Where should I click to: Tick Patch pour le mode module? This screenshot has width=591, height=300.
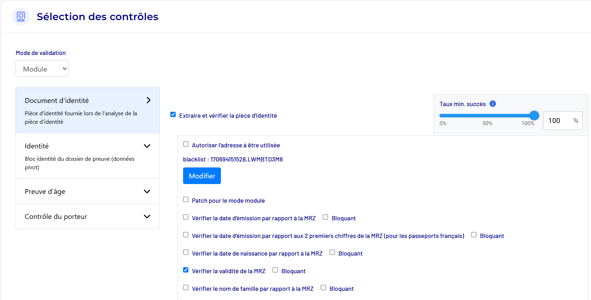[186, 200]
